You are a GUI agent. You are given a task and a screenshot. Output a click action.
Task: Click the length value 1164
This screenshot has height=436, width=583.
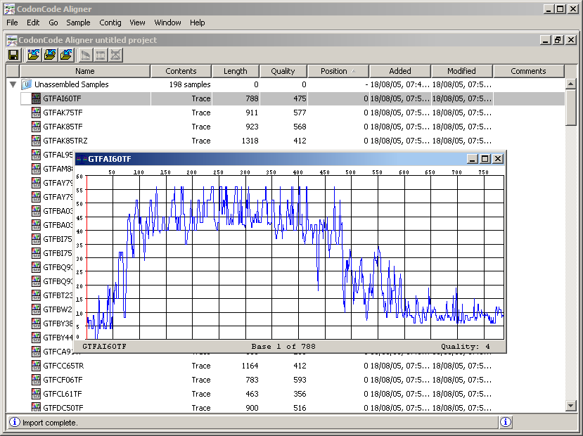[x=250, y=366]
